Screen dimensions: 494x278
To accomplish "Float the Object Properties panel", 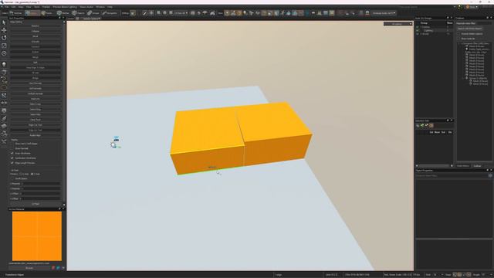I will click(x=487, y=170).
